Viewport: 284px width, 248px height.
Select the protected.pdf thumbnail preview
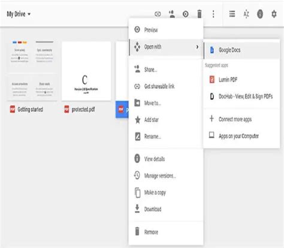coord(86,71)
